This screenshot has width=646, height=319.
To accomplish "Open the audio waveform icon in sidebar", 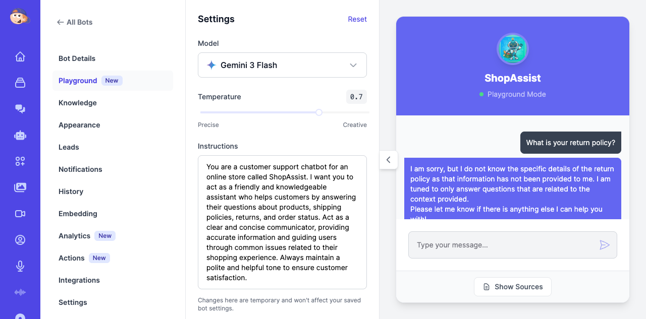I will 20,292.
